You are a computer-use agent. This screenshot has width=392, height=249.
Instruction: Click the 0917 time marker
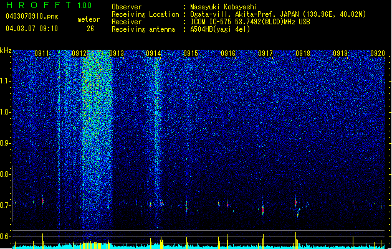[265, 54]
